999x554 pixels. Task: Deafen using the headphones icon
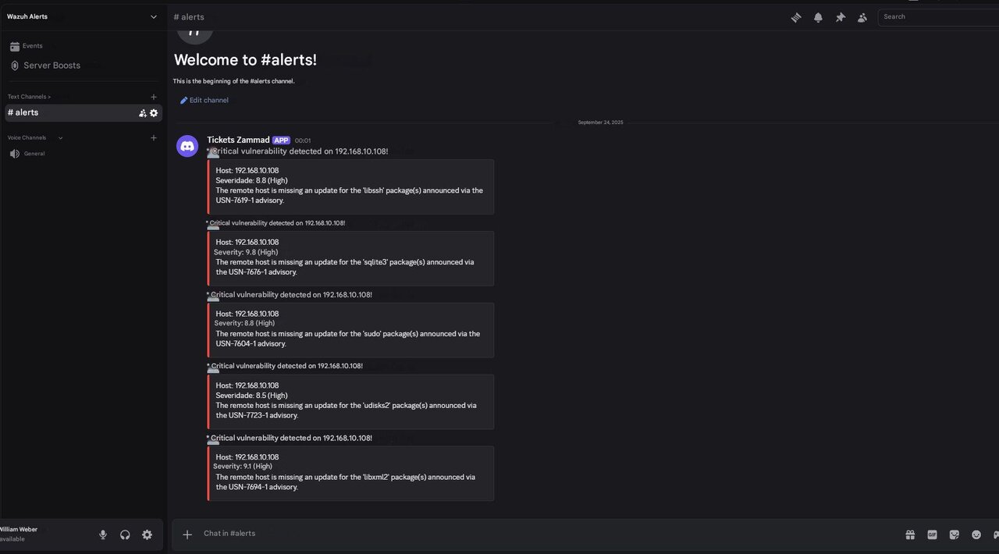coord(125,534)
